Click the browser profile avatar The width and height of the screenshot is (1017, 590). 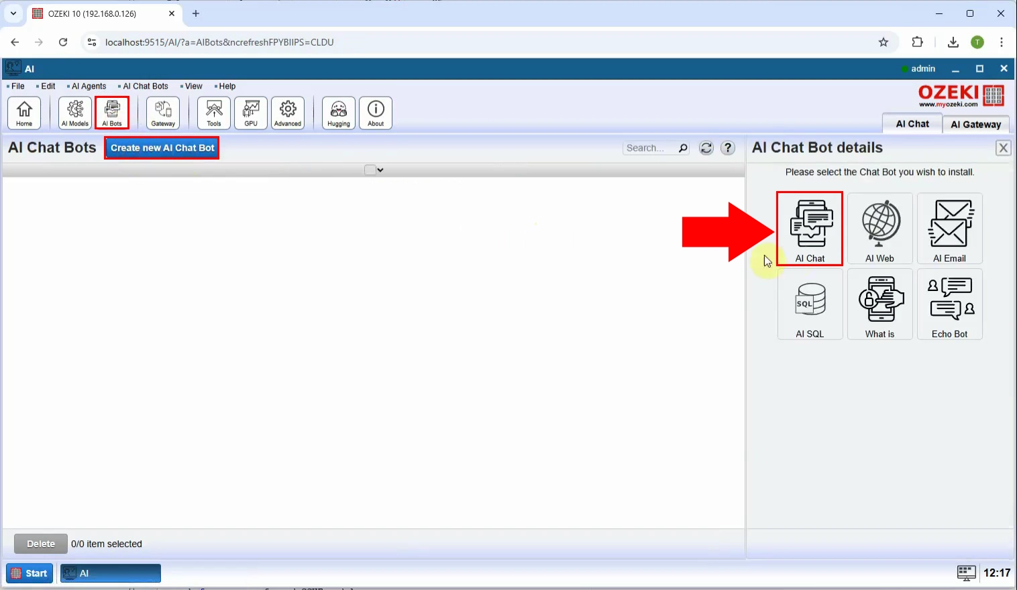[977, 42]
